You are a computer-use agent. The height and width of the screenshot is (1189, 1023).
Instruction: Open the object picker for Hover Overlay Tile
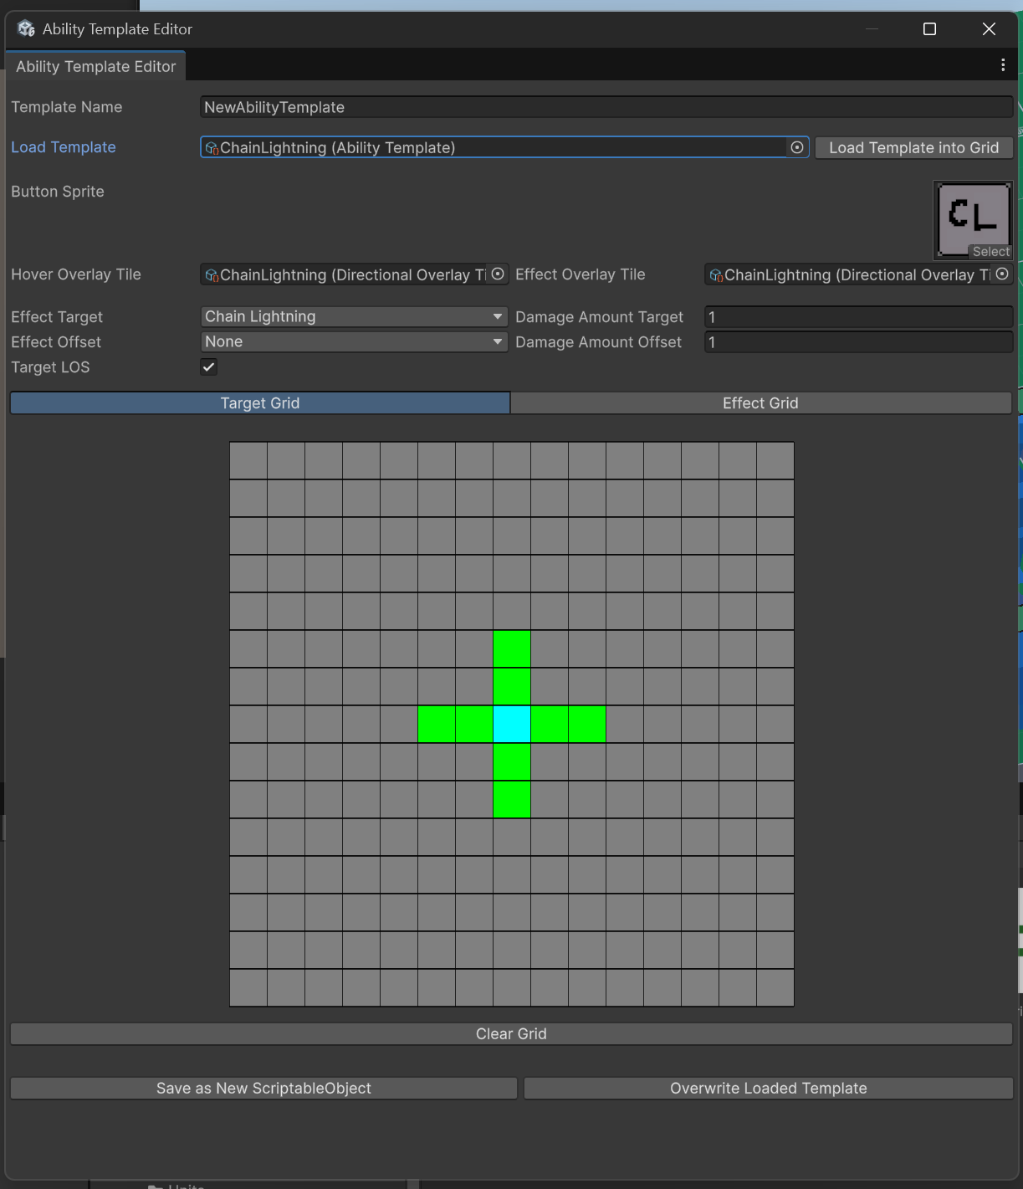coord(498,274)
